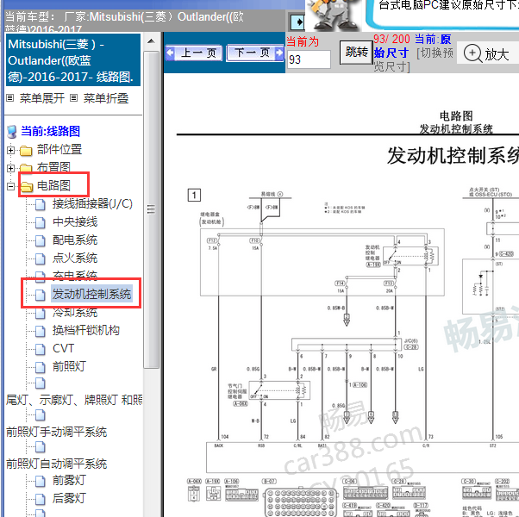This screenshot has width=519, height=517.
Task: Click the 当前车型 vehicle header text
Action: (124, 21)
